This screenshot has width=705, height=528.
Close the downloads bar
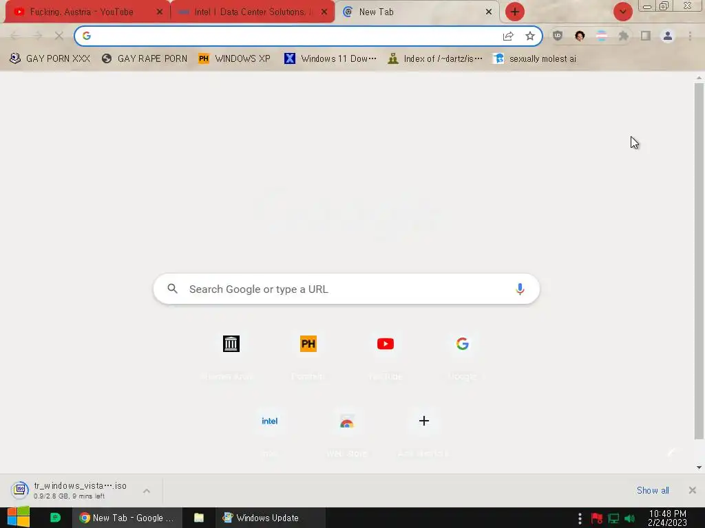click(693, 490)
